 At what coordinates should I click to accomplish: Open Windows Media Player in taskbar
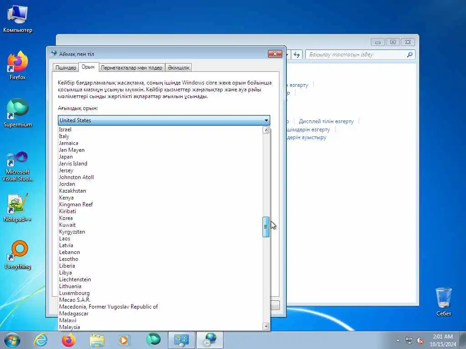124,340
